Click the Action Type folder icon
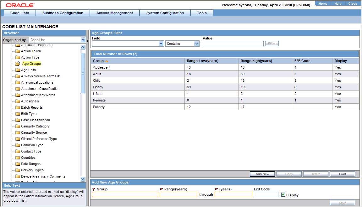This screenshot has height=207, width=362. tap(18, 57)
